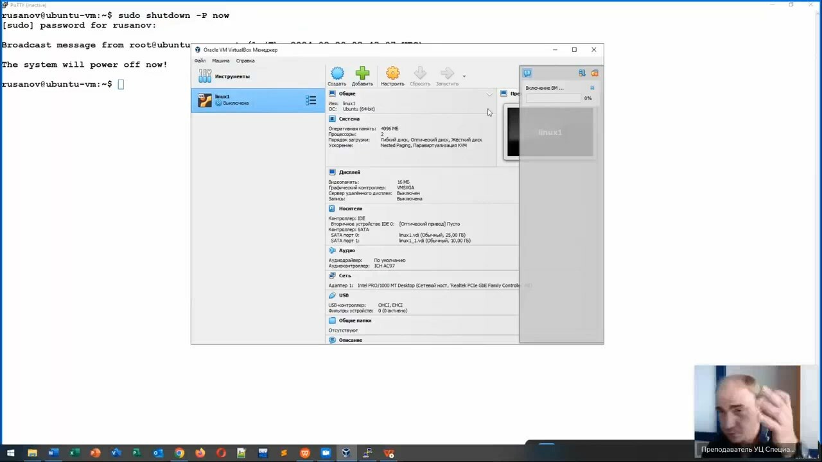Click the 4096 МБ memory value
This screenshot has width=822, height=462.
(x=389, y=129)
